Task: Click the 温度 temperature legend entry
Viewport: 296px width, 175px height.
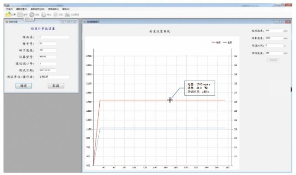Action: coord(227,43)
